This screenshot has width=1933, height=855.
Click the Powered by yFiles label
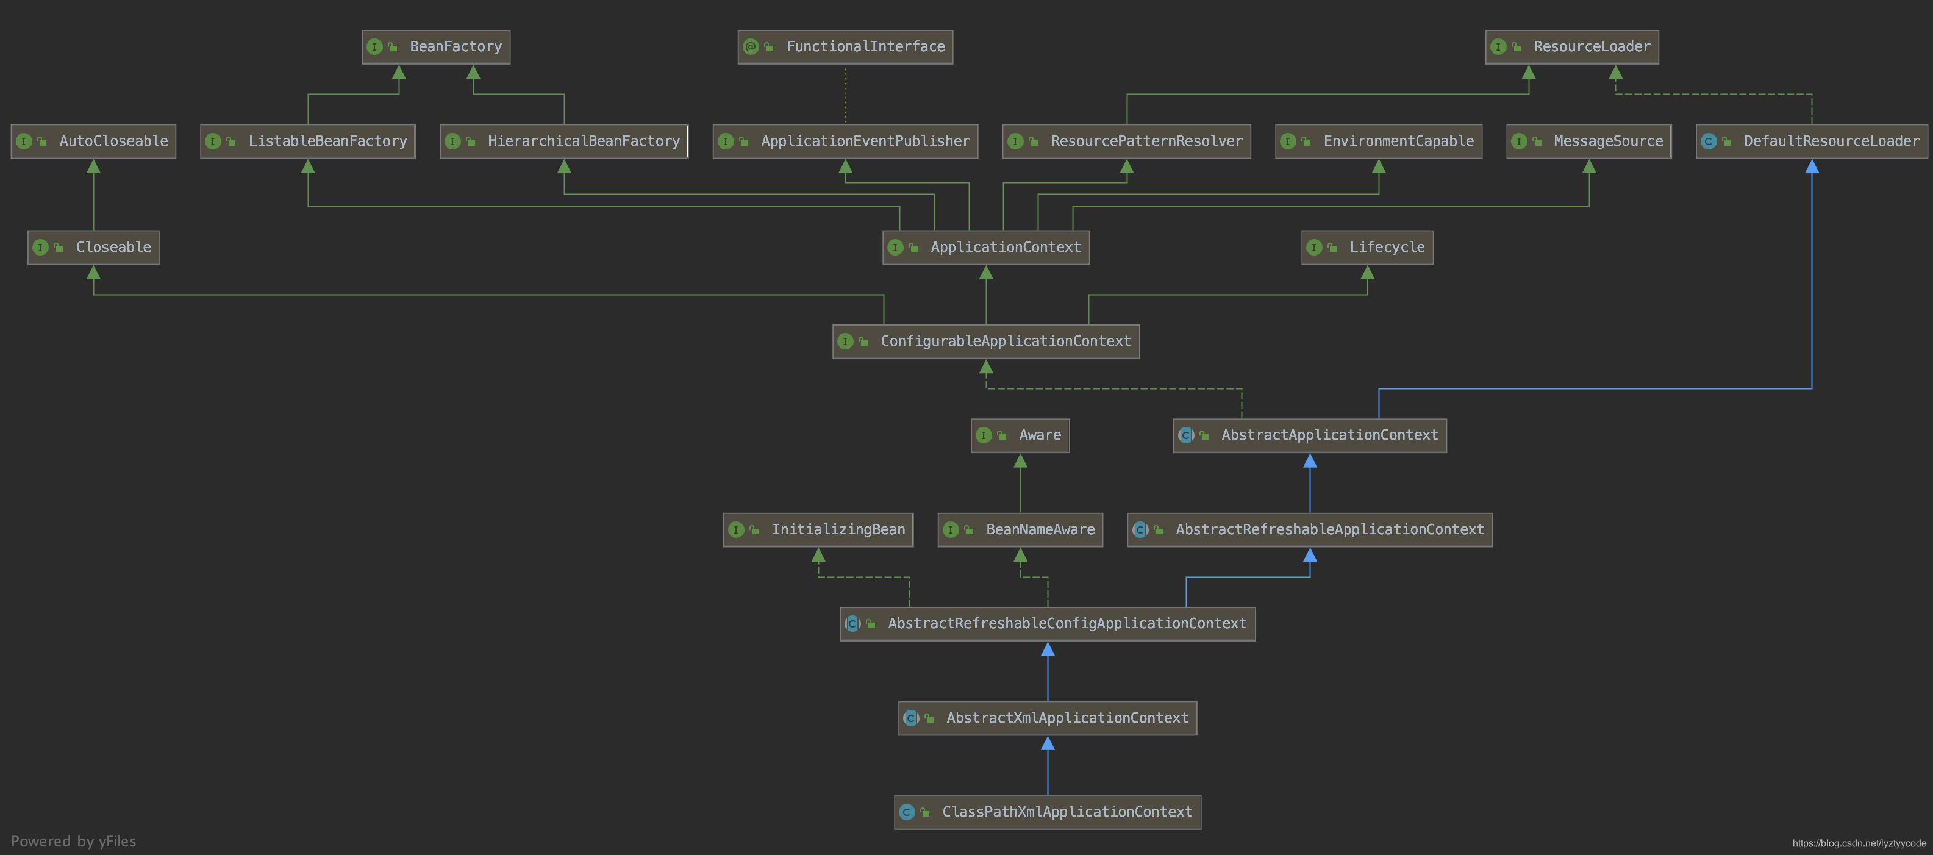pyautogui.click(x=74, y=841)
